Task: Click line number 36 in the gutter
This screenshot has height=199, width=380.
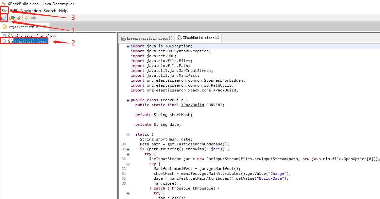Action: tap(124, 184)
